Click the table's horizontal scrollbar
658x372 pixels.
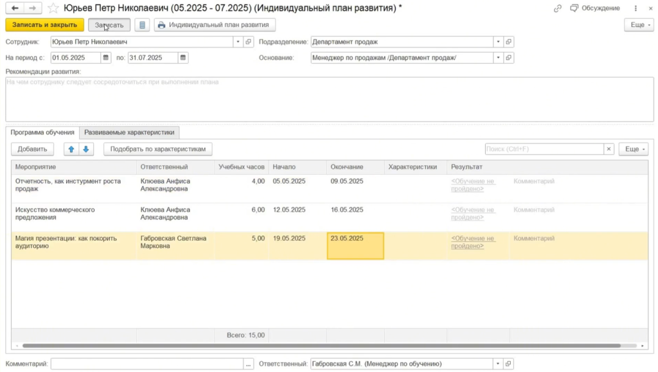coord(321,346)
